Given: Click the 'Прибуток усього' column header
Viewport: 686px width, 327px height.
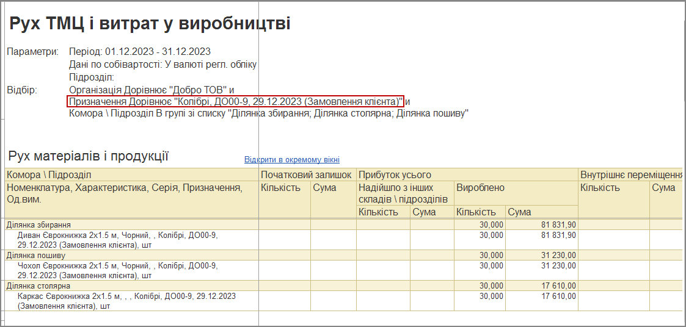Looking at the screenshot, I should (395, 175).
